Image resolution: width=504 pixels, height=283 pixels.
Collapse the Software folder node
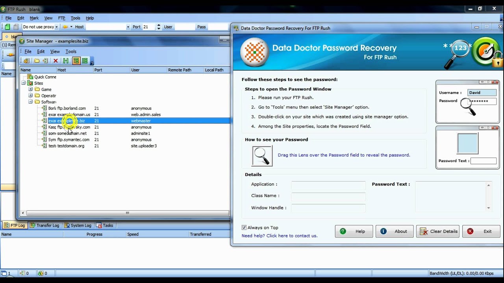(30, 102)
